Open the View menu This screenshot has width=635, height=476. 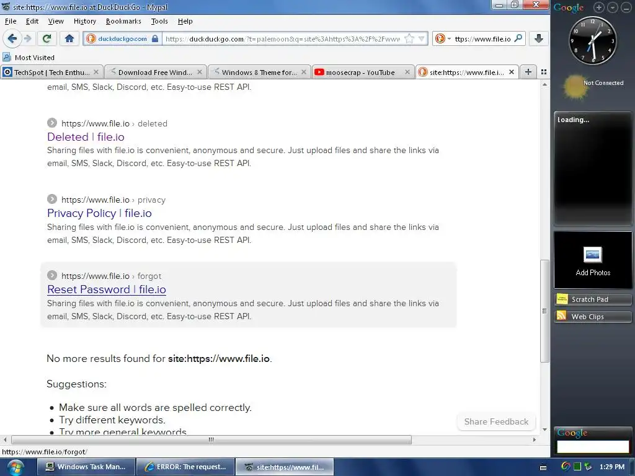(56, 21)
